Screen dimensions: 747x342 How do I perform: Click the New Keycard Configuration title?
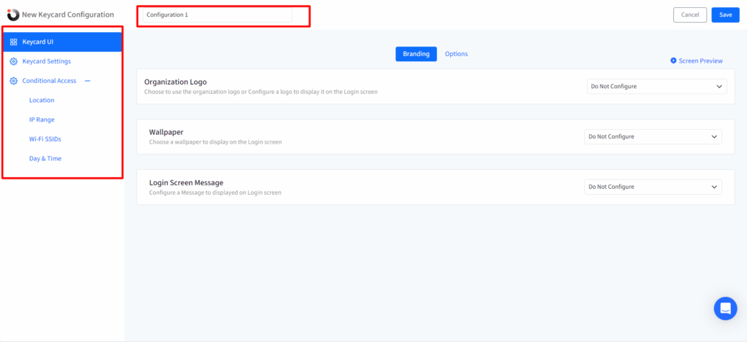68,15
